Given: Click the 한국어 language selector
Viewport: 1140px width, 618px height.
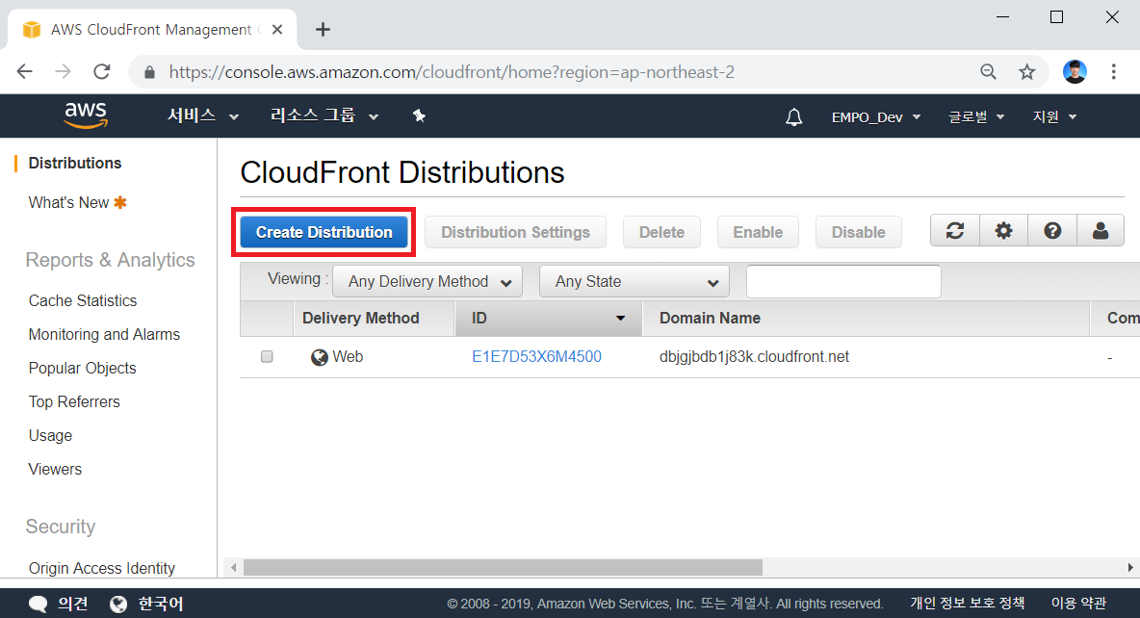Looking at the screenshot, I should (161, 604).
